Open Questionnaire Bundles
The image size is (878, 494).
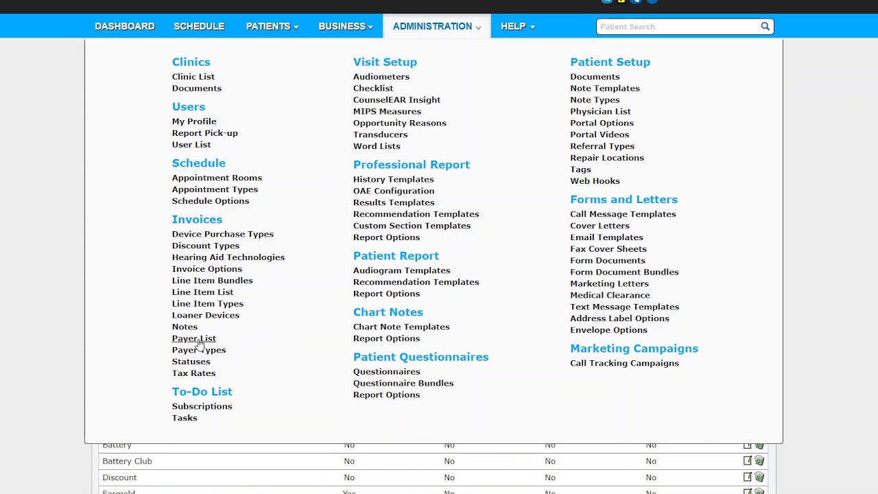coord(403,384)
